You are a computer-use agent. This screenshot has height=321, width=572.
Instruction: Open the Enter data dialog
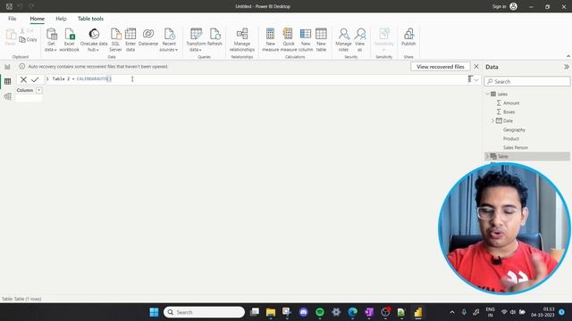130,40
